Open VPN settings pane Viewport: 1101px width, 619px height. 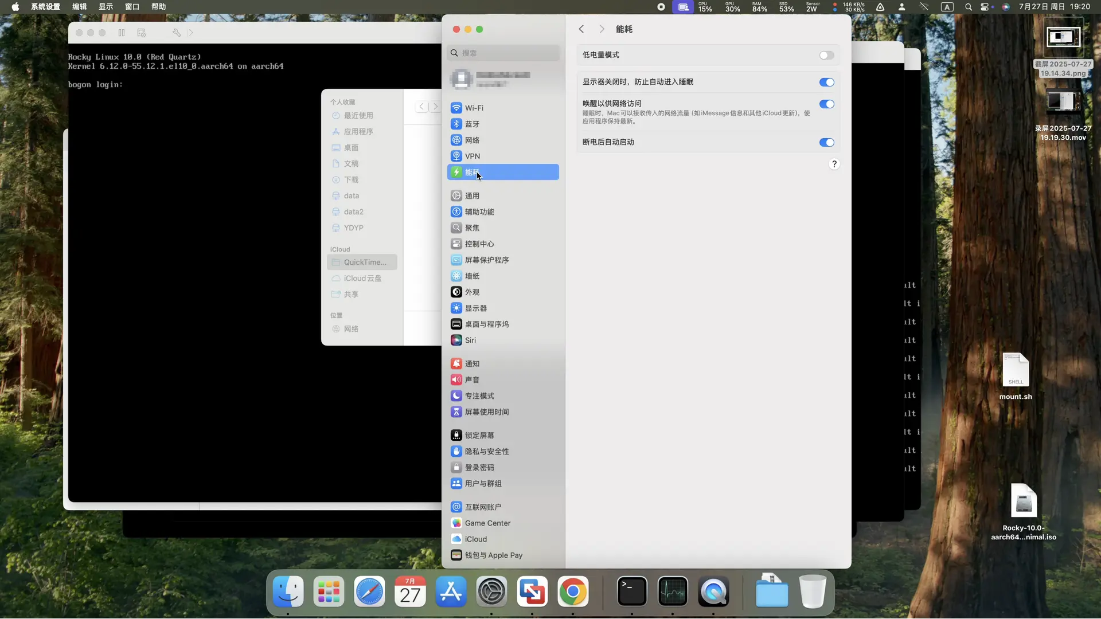[503, 156]
